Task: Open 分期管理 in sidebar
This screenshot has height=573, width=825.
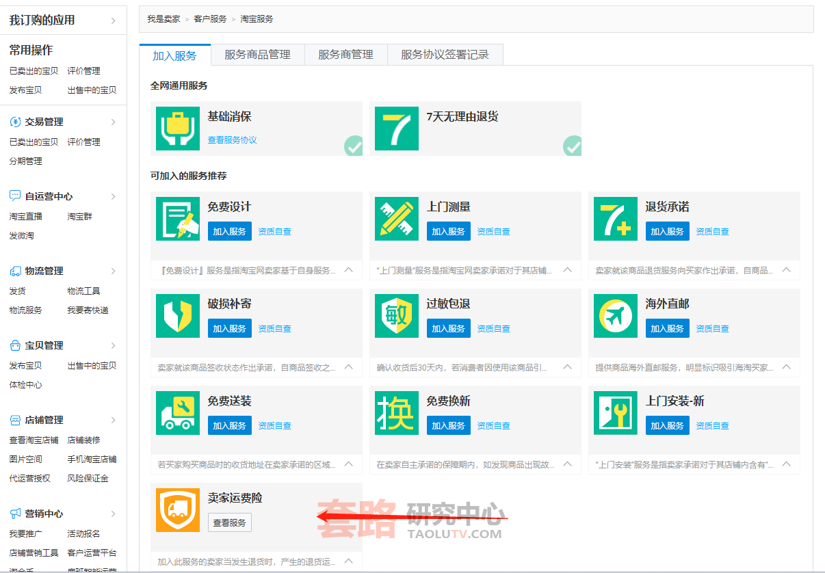Action: click(x=26, y=161)
